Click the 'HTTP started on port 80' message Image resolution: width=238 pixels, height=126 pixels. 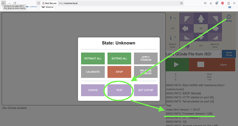coord(190,97)
